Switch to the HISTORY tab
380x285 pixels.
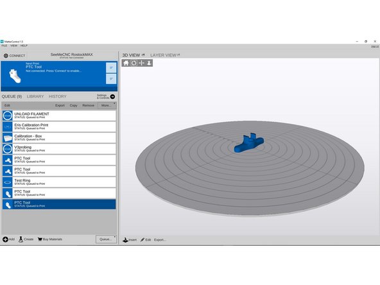pyautogui.click(x=57, y=96)
